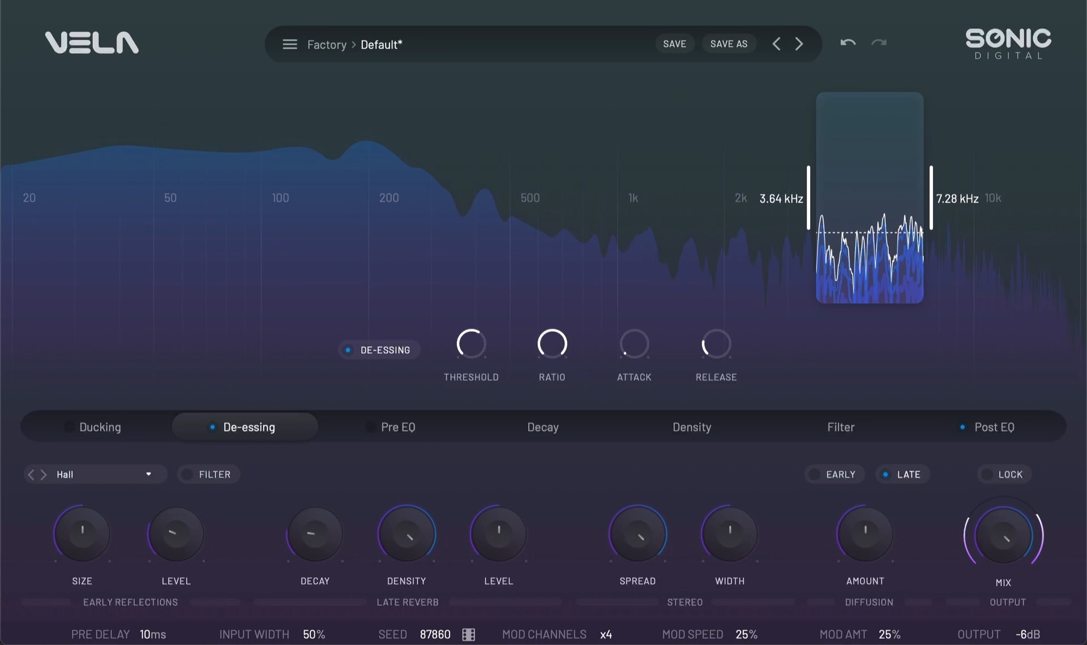The image size is (1087, 645).
Task: Toggle the DE-ESSING enable button
Action: (379, 350)
